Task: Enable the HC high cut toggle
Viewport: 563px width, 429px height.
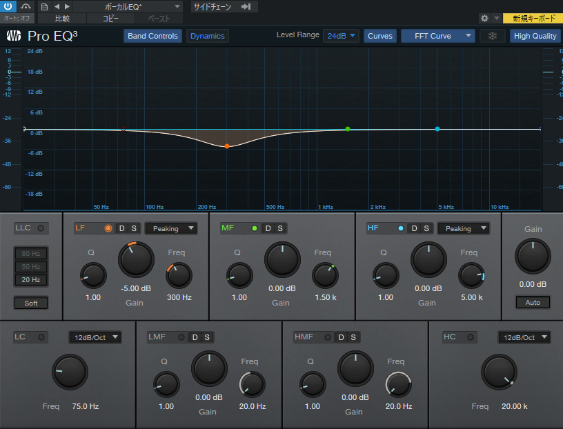Action: coord(471,337)
